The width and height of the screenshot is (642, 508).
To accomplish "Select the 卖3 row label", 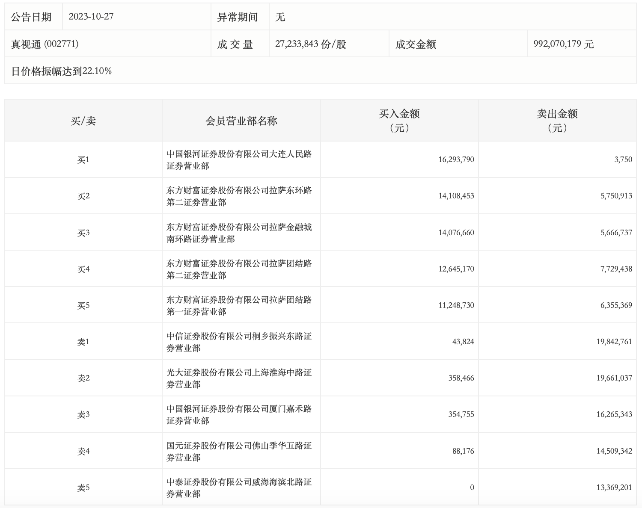I will click(83, 414).
